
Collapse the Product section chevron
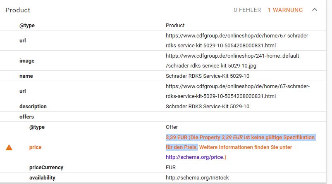315,10
